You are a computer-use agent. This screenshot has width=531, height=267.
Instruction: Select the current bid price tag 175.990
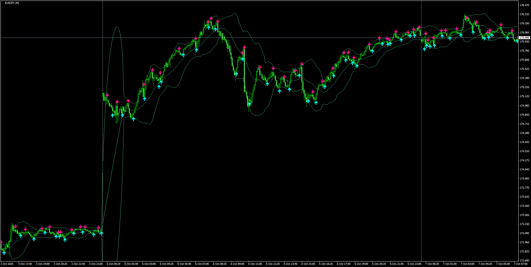coord(524,38)
